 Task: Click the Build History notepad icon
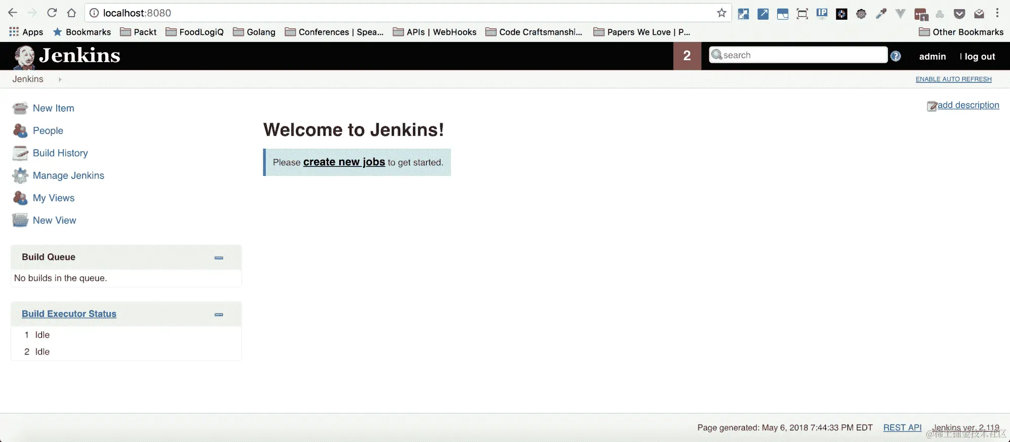pyautogui.click(x=20, y=153)
